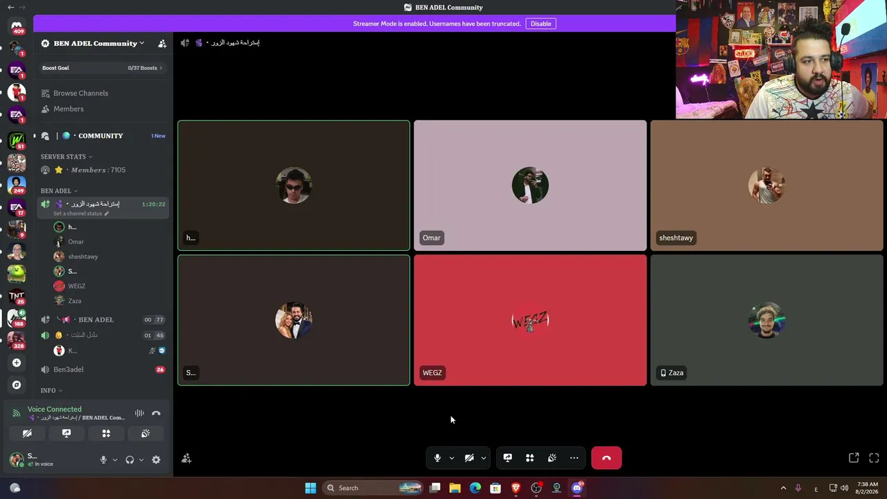887x499 pixels.
Task: Open Brave browser from the taskbar
Action: [x=516, y=488]
